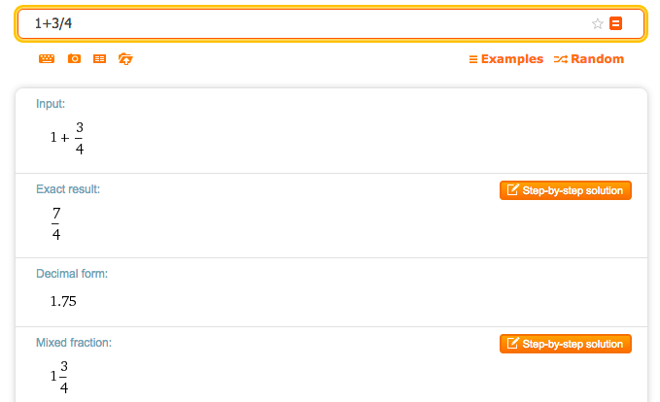
Task: Open the data input table icon
Action: (99, 59)
